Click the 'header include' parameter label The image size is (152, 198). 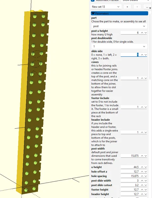click(100, 119)
